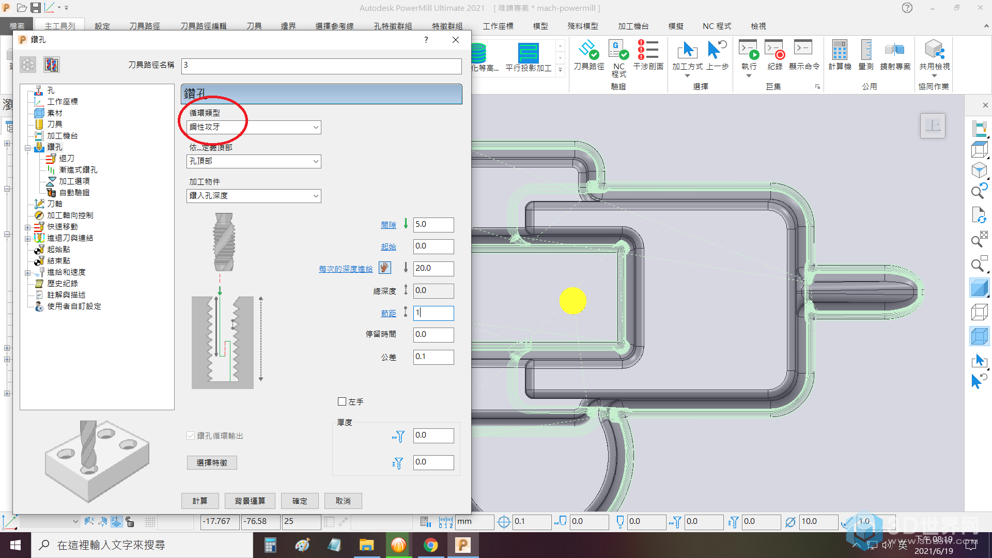The width and height of the screenshot is (992, 558).
Task: Open the 鑽入孔深度 dropdown
Action: (254, 196)
